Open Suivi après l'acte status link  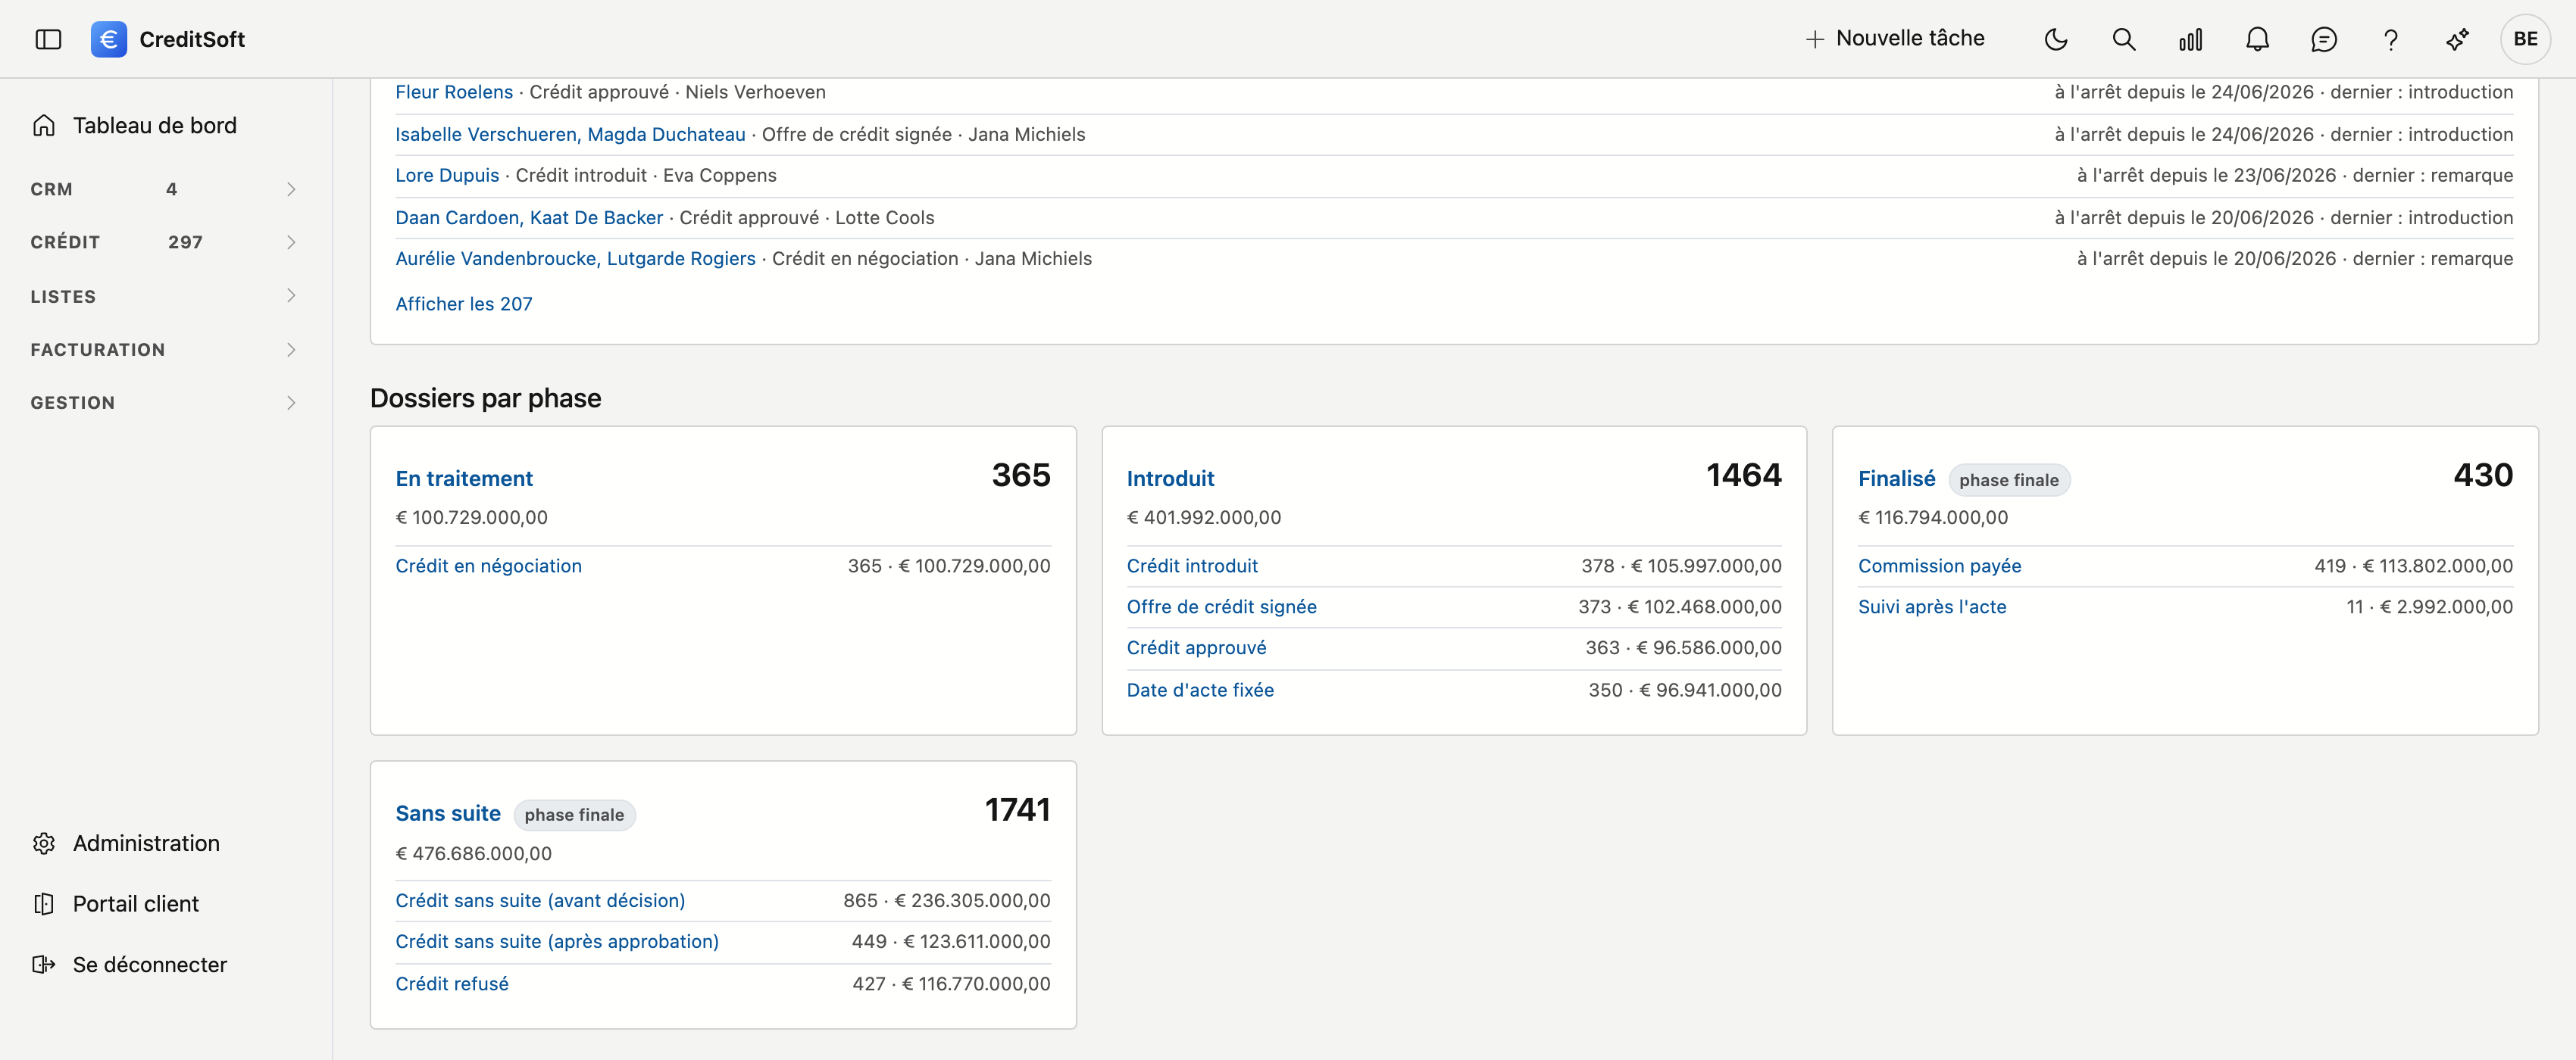pyautogui.click(x=1931, y=606)
